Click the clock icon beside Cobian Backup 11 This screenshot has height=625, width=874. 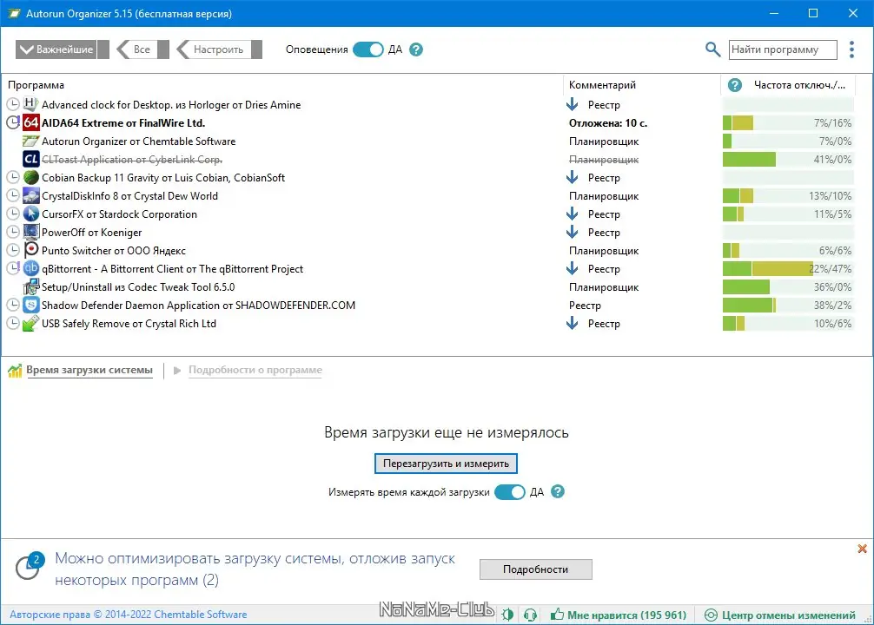click(13, 178)
